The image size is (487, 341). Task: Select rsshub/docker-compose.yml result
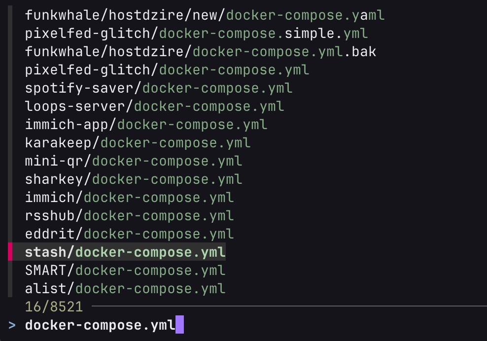tap(129, 216)
